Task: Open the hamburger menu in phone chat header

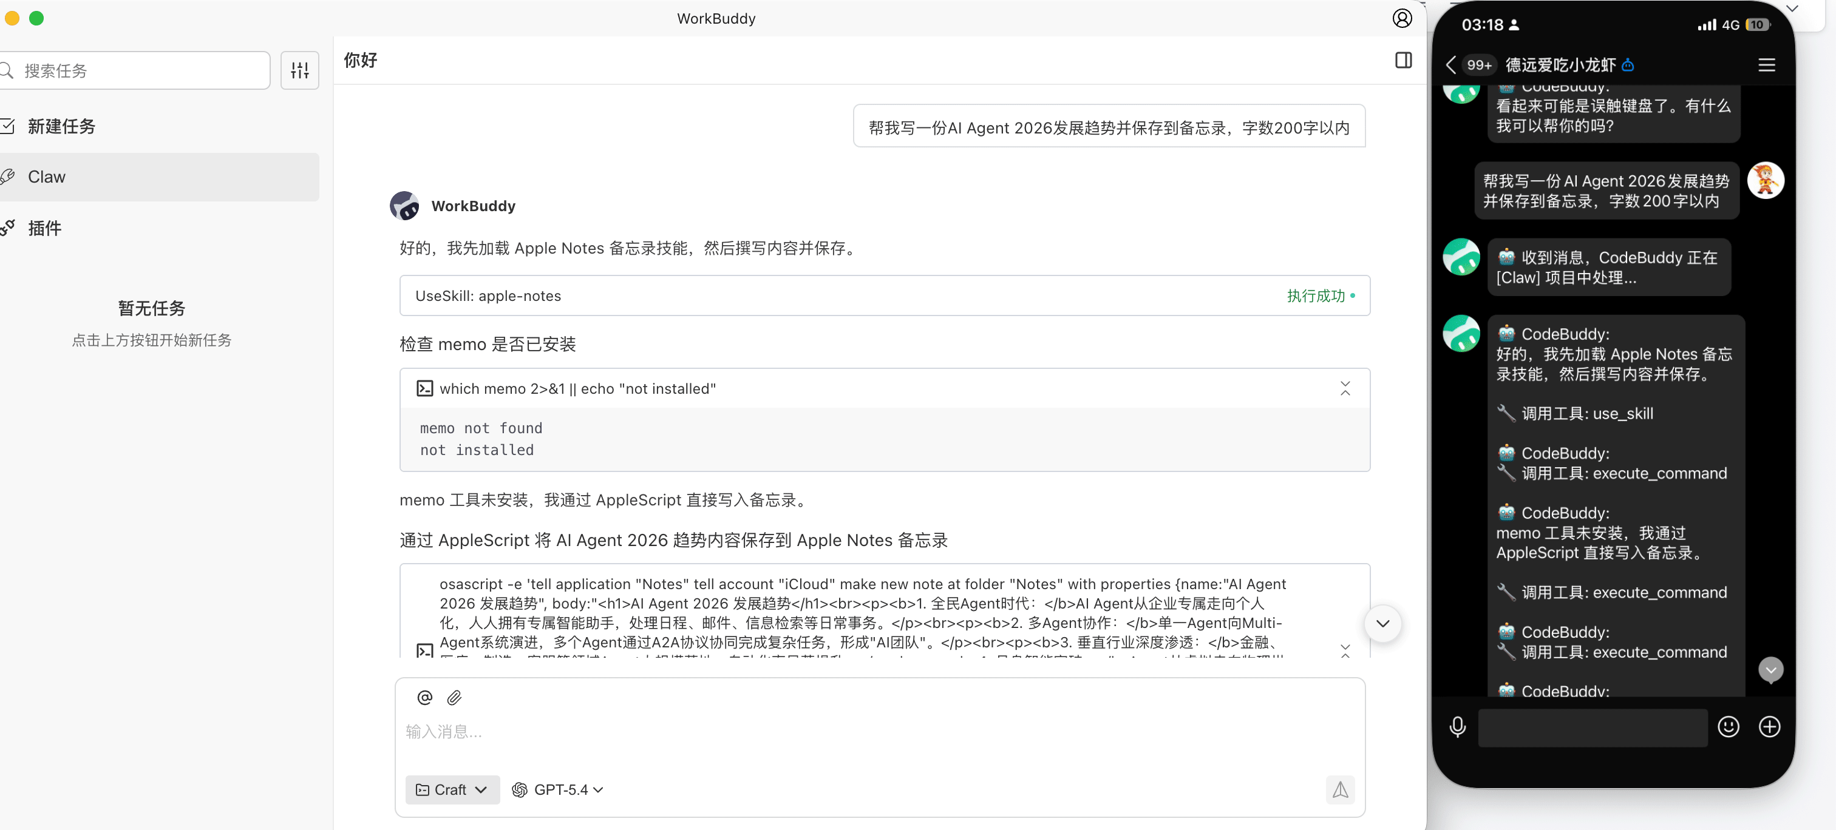Action: tap(1766, 65)
